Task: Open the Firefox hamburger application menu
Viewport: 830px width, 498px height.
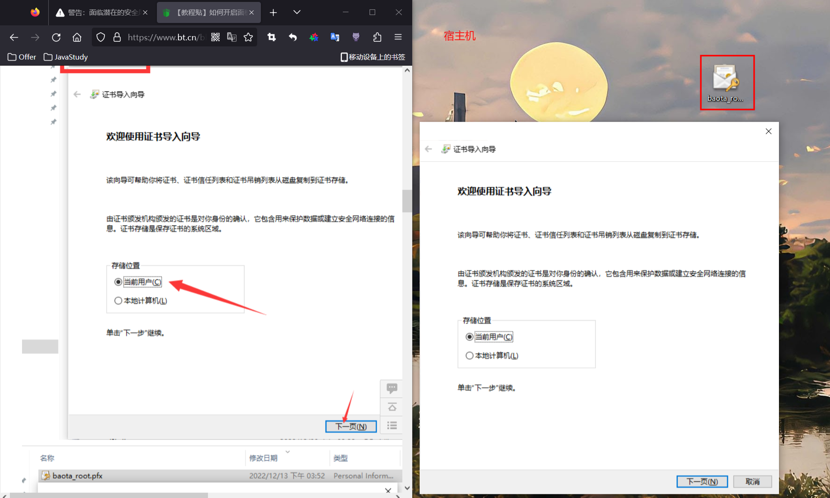Action: 398,37
